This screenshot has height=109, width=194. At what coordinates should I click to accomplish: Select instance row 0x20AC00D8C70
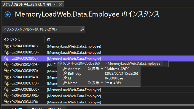click(x=98, y=53)
